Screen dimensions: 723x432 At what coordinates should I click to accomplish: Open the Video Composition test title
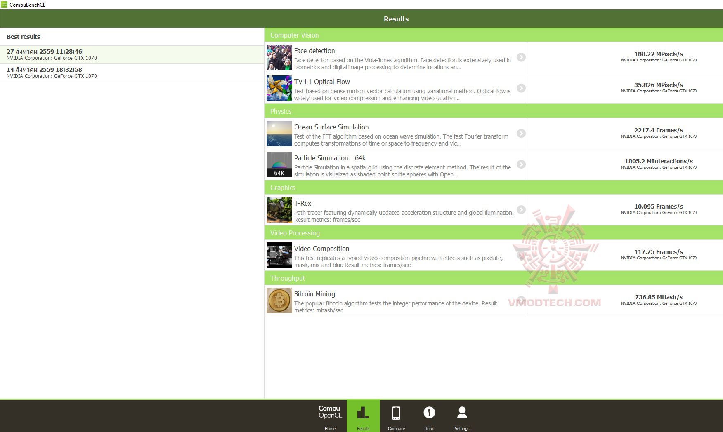coord(321,249)
